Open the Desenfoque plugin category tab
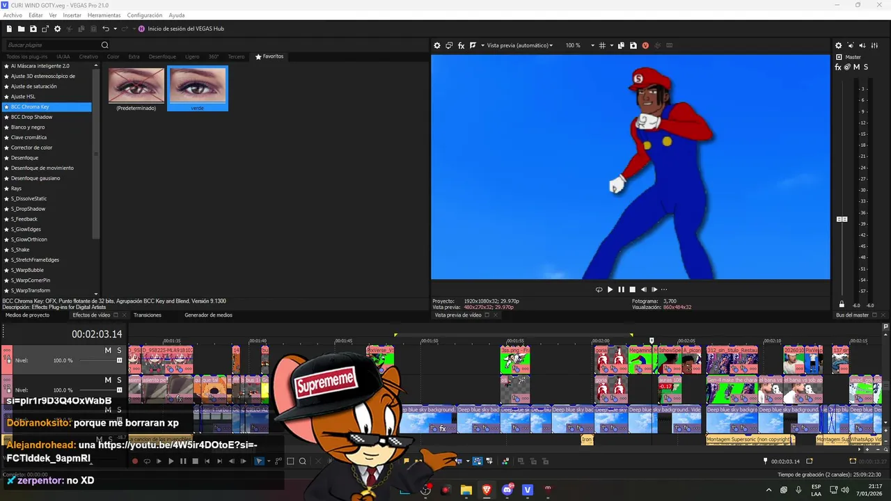This screenshot has height=501, width=891. tap(162, 56)
